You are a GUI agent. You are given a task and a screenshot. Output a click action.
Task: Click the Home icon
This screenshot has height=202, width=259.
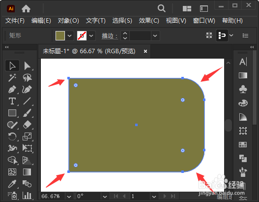(26, 8)
